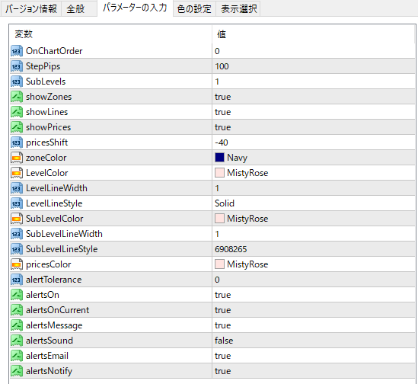Click the integer icon beside alertTolerance
This screenshot has width=418, height=384.
tap(17, 280)
